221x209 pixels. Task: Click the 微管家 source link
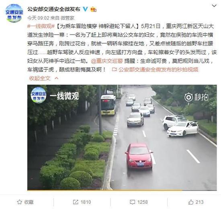[x=68, y=18]
